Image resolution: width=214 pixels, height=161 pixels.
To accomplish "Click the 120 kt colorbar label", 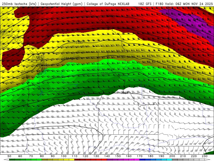I will (85, 156).
